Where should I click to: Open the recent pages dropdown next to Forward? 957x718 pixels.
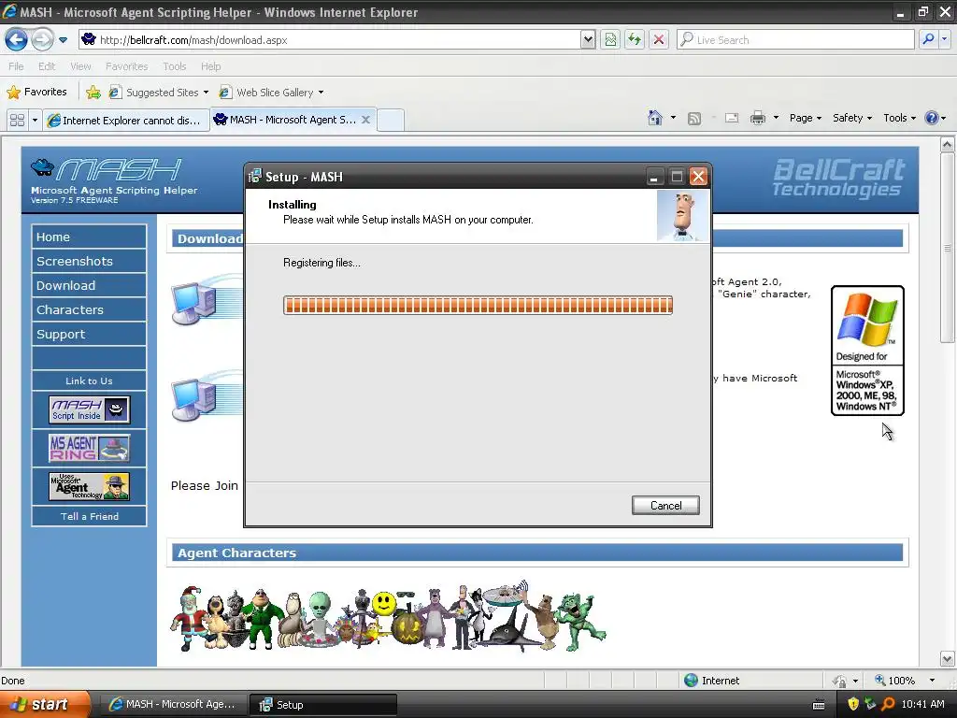(63, 40)
